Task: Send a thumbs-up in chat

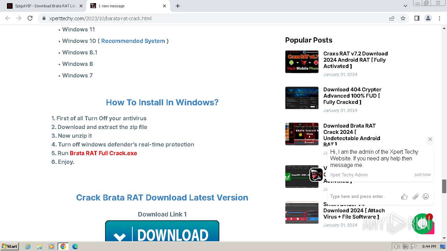Action: coord(404,197)
